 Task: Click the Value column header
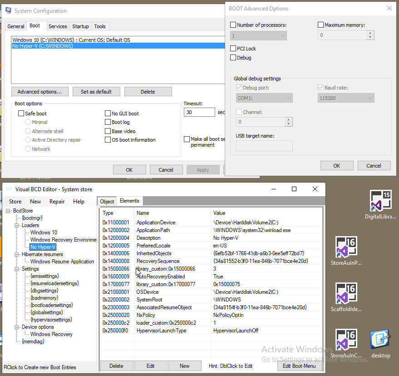click(266, 213)
